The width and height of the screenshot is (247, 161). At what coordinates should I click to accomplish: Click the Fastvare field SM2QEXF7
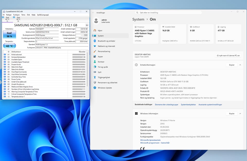(x=47, y=29)
